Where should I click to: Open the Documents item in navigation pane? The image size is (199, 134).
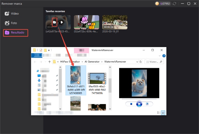(x=39, y=85)
